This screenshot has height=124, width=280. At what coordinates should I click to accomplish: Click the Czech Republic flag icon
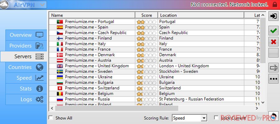60,33
